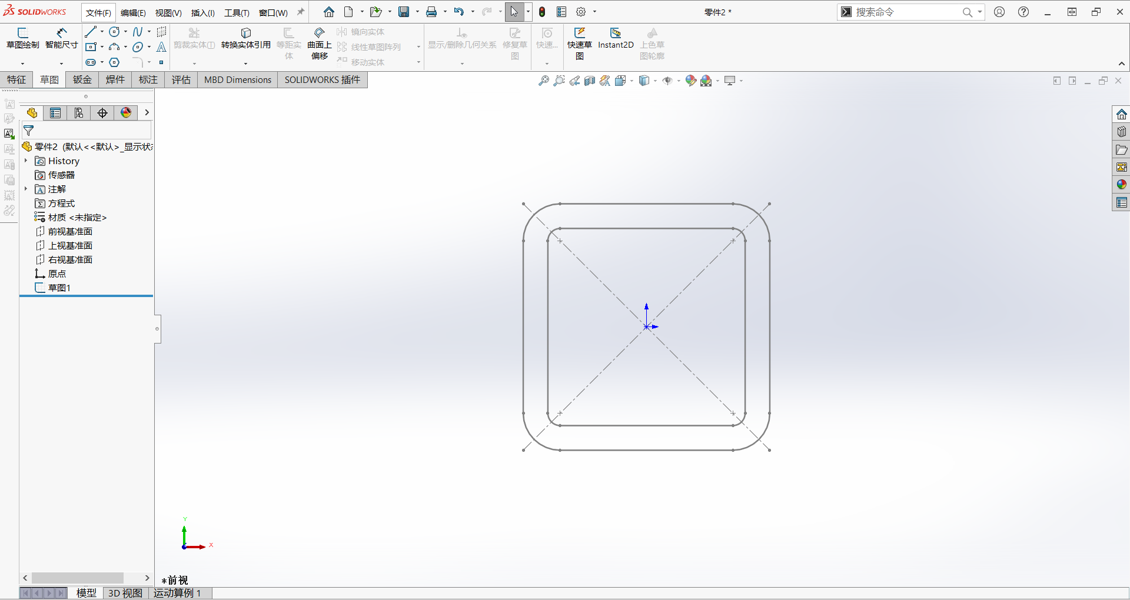Open the Circle tool dropdown arrow
Screen dimensions: 1130x600
click(x=125, y=32)
